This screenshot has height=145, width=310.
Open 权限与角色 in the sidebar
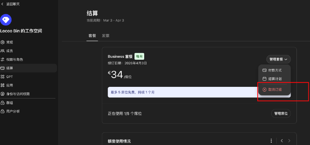pyautogui.click(x=28, y=60)
